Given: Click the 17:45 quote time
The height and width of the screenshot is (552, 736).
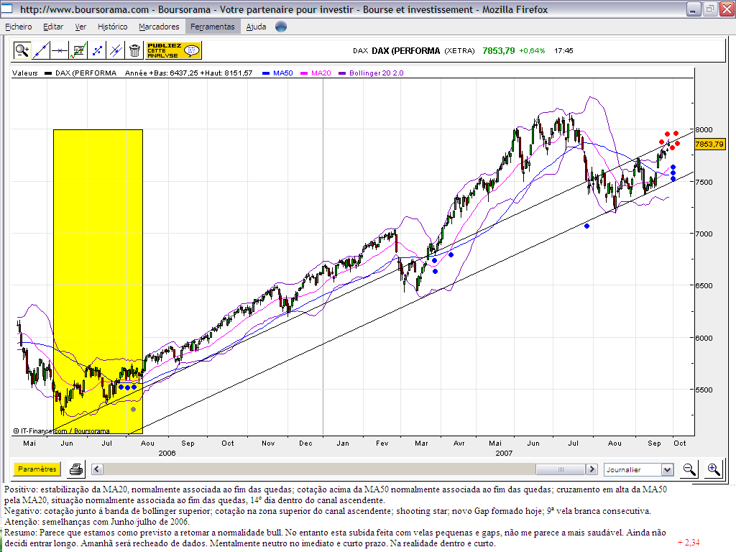Looking at the screenshot, I should click(563, 51).
